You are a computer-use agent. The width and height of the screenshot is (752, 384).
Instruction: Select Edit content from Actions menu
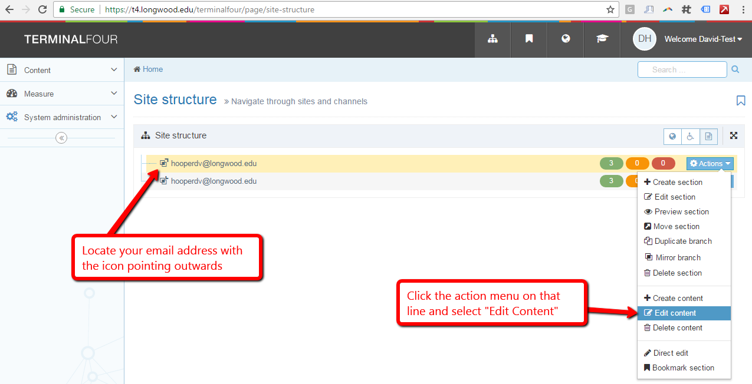pyautogui.click(x=684, y=313)
